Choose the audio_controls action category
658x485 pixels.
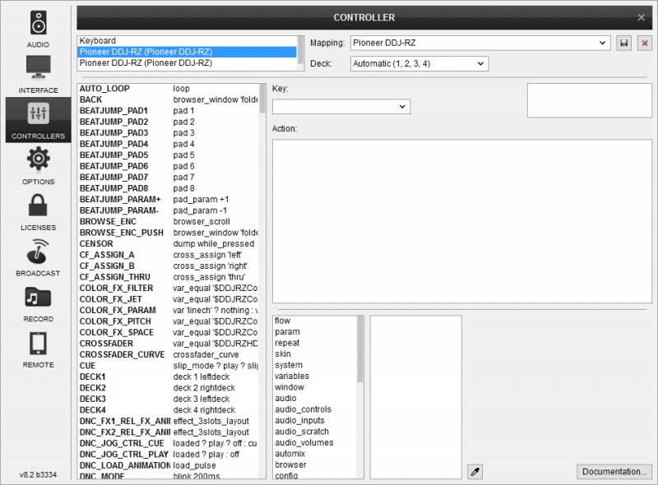click(x=315, y=409)
